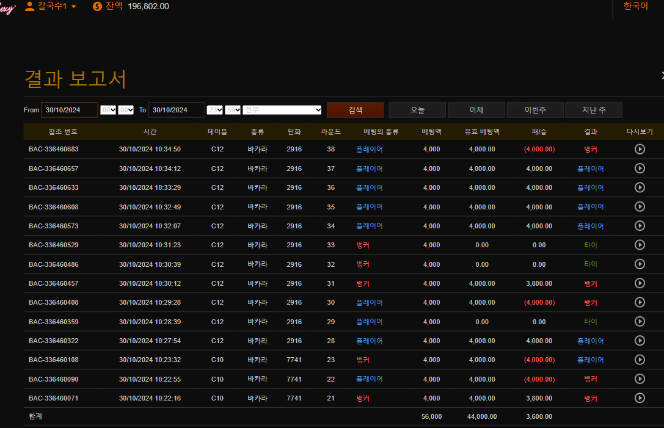Open replay for BAC-336460608
This screenshot has width=664, height=428.
pos(640,207)
